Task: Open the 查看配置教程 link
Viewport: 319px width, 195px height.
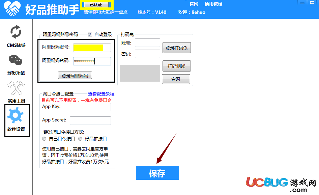Action: [101, 94]
